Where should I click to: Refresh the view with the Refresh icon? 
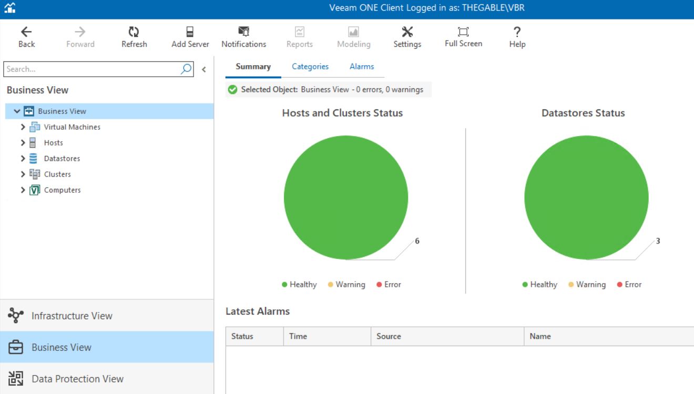click(x=134, y=32)
